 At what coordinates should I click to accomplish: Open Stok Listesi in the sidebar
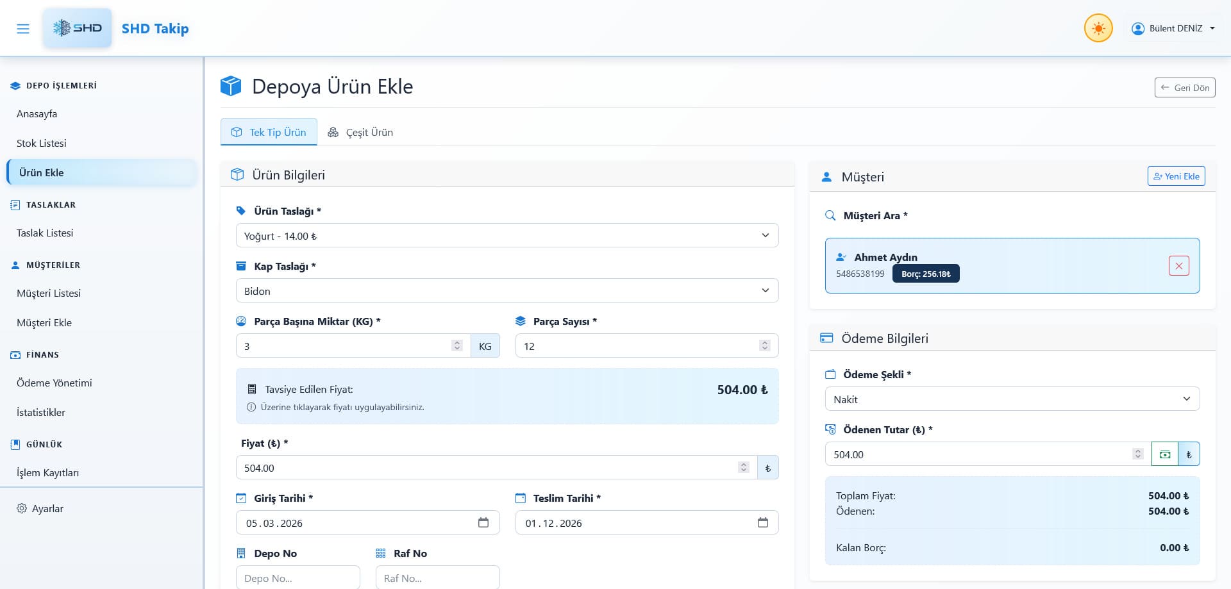tap(42, 144)
